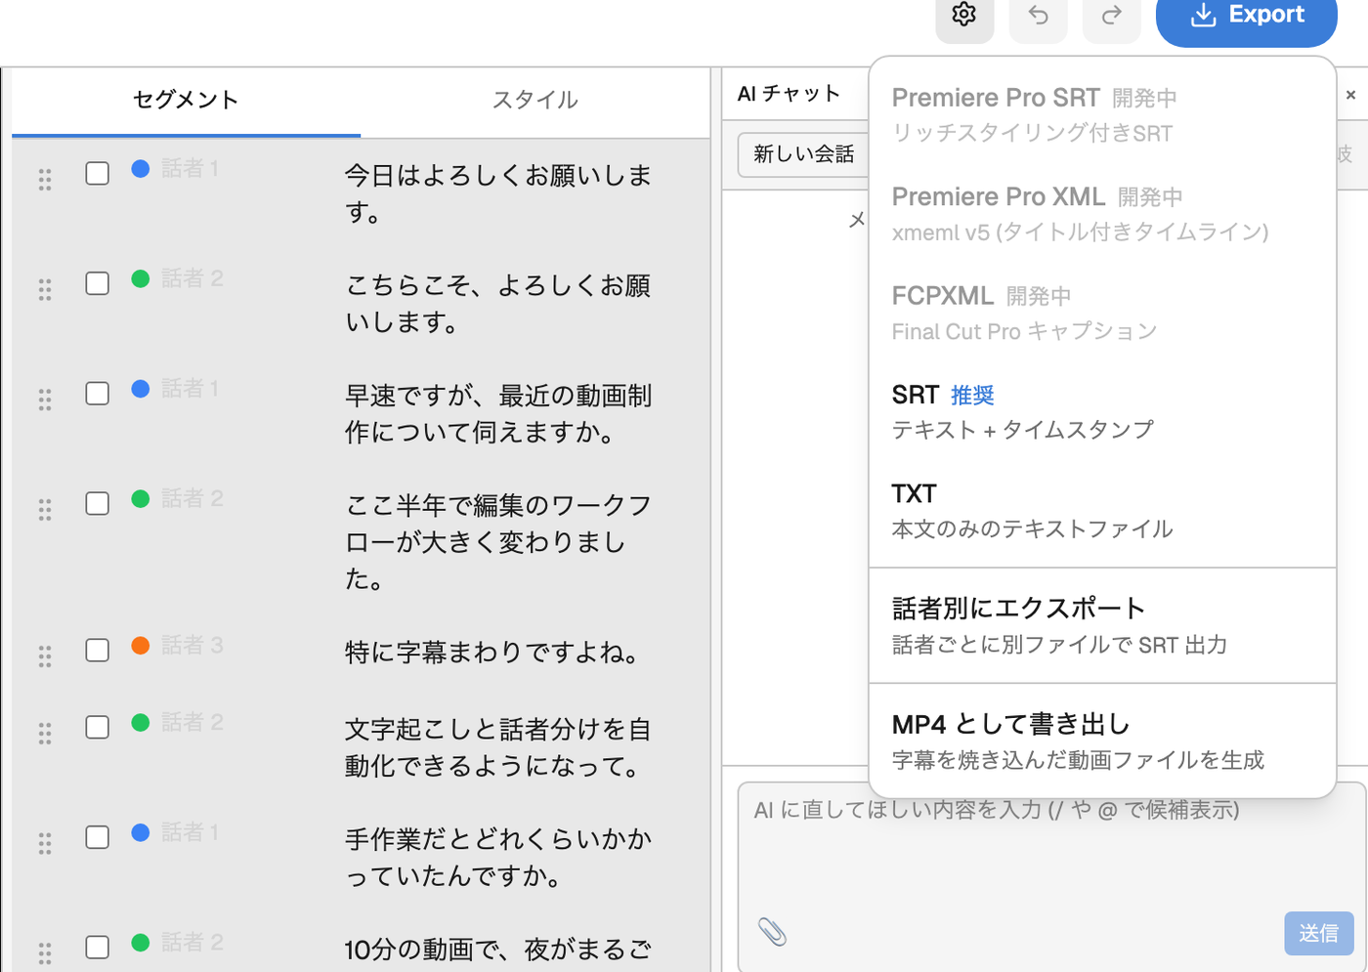Click text 文字起こしと話者分けを自動化できるようになって。

[x=498, y=747]
